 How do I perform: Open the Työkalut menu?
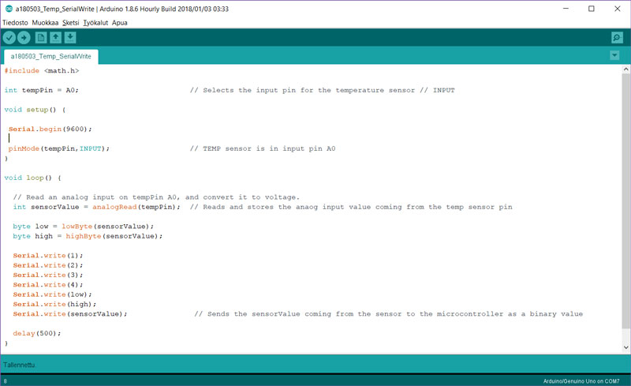click(x=95, y=23)
